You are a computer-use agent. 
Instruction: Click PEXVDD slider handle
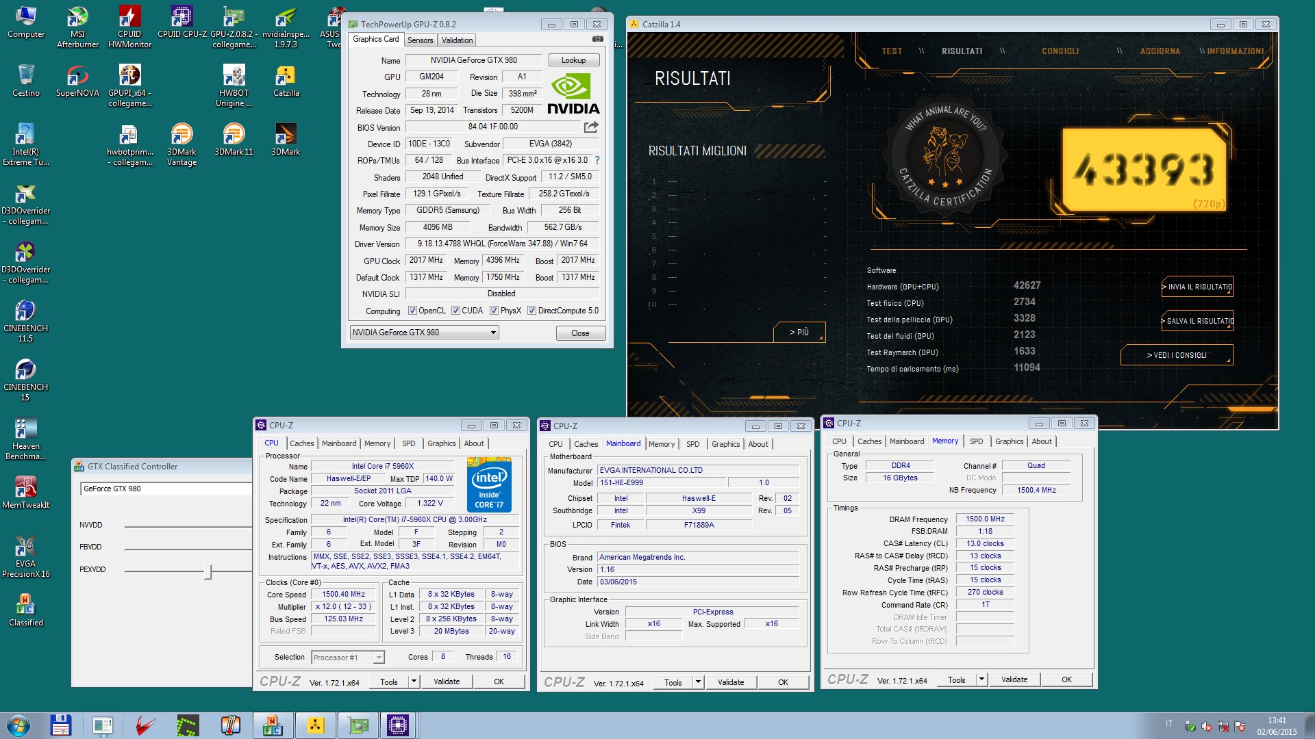tap(208, 571)
